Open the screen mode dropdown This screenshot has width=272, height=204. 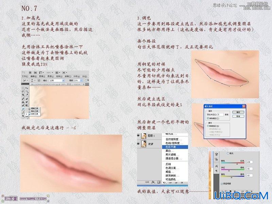(x=65, y=72)
